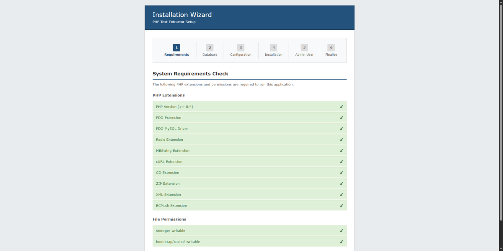Click the storage/ writable checkmark icon
503x251 pixels.
click(341, 231)
